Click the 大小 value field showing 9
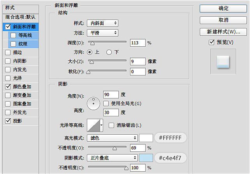 [x=138, y=62]
